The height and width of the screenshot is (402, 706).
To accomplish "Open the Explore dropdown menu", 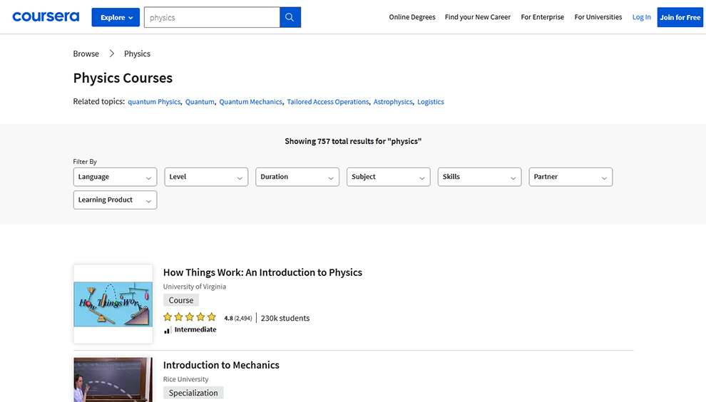I will point(116,17).
